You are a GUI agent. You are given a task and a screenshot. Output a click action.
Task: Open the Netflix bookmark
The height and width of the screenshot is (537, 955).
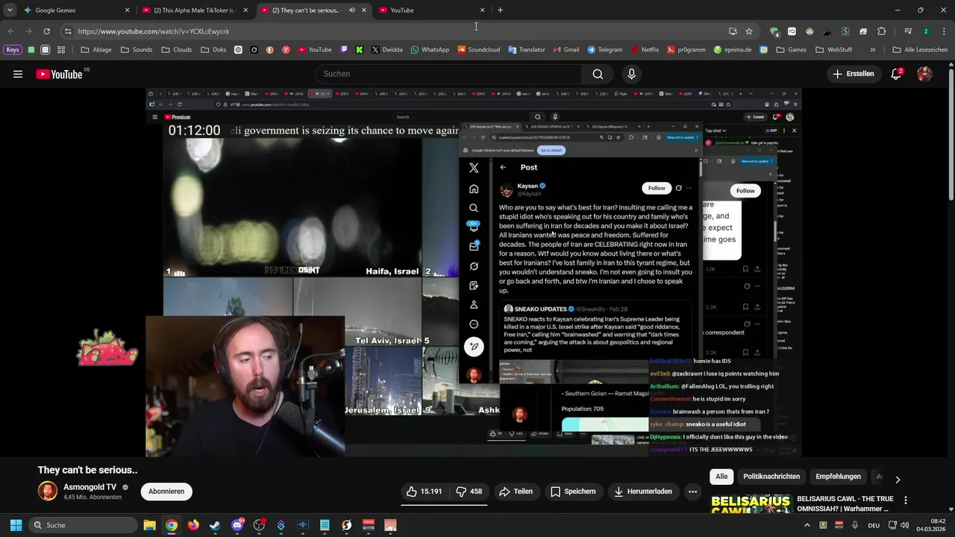click(645, 50)
